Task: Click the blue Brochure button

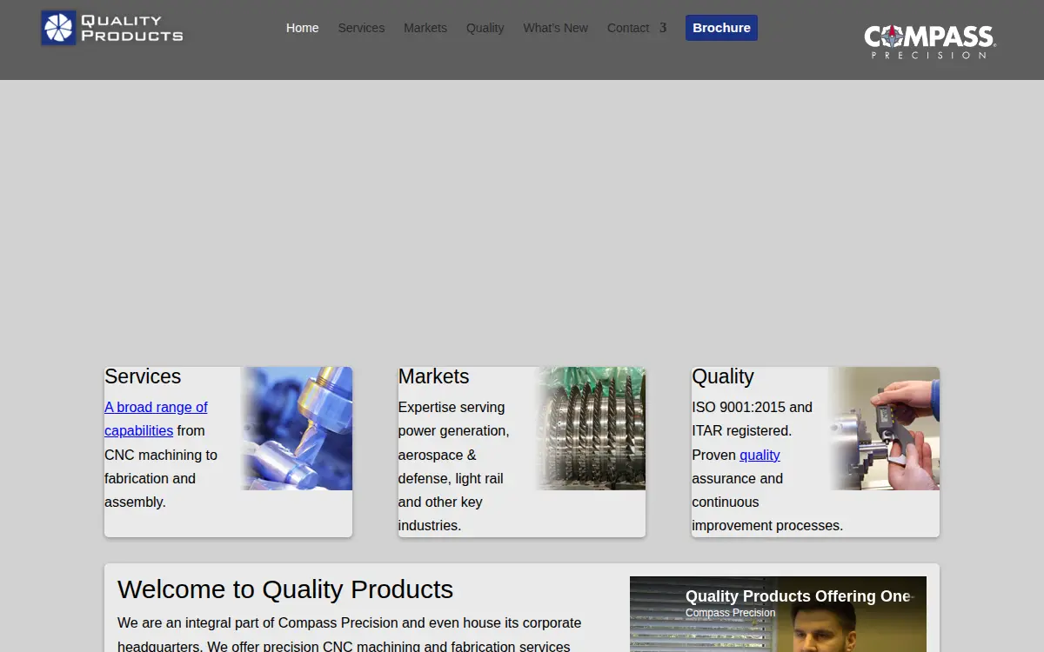Action: tap(721, 28)
